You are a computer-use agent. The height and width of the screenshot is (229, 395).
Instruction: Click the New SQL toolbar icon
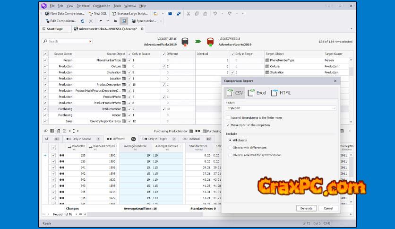pyautogui.click(x=97, y=14)
